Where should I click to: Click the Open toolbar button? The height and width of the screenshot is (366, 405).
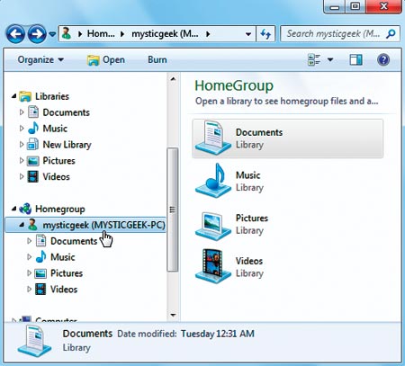106,60
